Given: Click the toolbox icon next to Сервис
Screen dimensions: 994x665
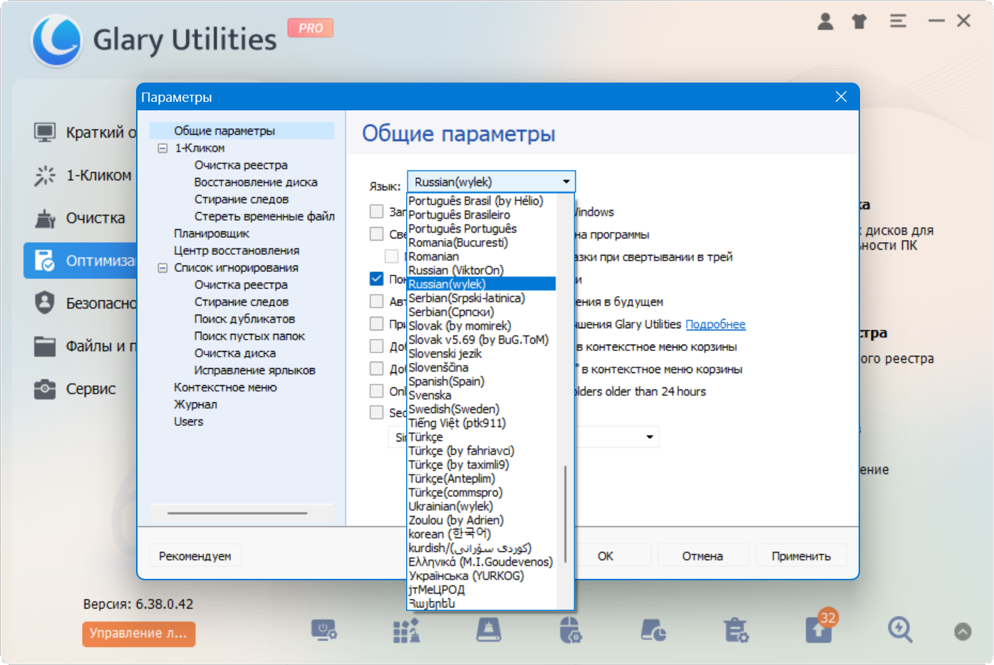Looking at the screenshot, I should [x=45, y=389].
